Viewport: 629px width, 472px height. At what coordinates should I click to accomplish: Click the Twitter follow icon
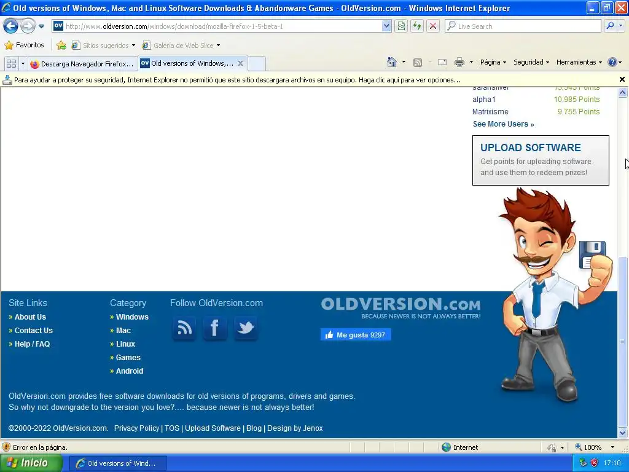click(x=246, y=328)
